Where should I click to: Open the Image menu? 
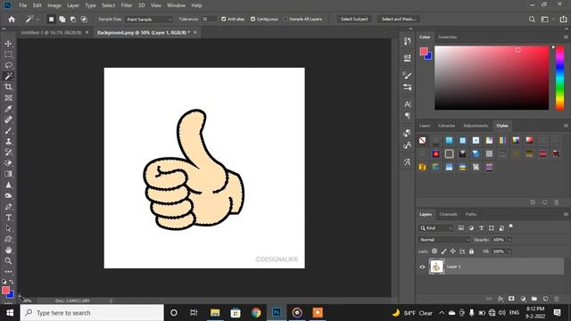point(54,5)
